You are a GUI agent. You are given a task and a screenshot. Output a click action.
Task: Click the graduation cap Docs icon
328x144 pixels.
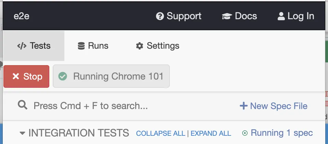tap(227, 16)
